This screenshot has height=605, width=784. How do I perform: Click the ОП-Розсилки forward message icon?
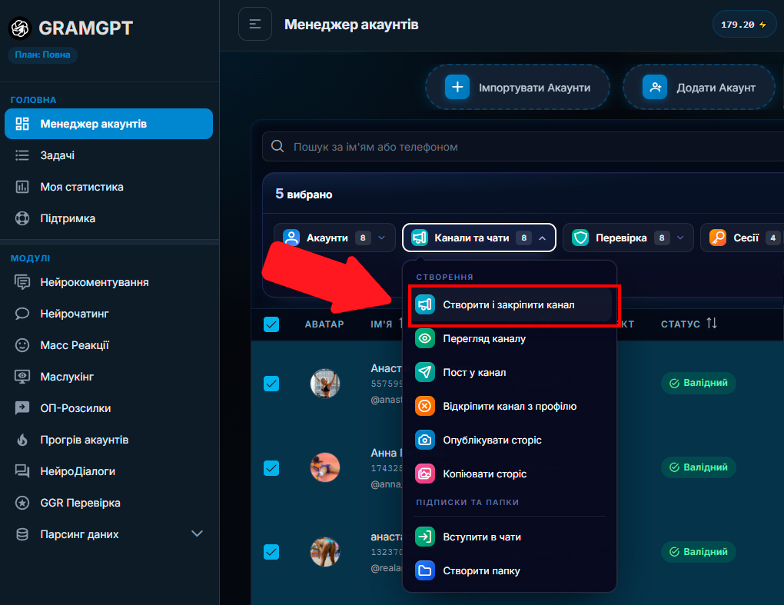(x=22, y=408)
